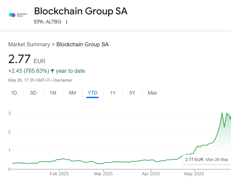Click the Blockchain Group SA main heading
This screenshot has width=231, height=180.
81,11
